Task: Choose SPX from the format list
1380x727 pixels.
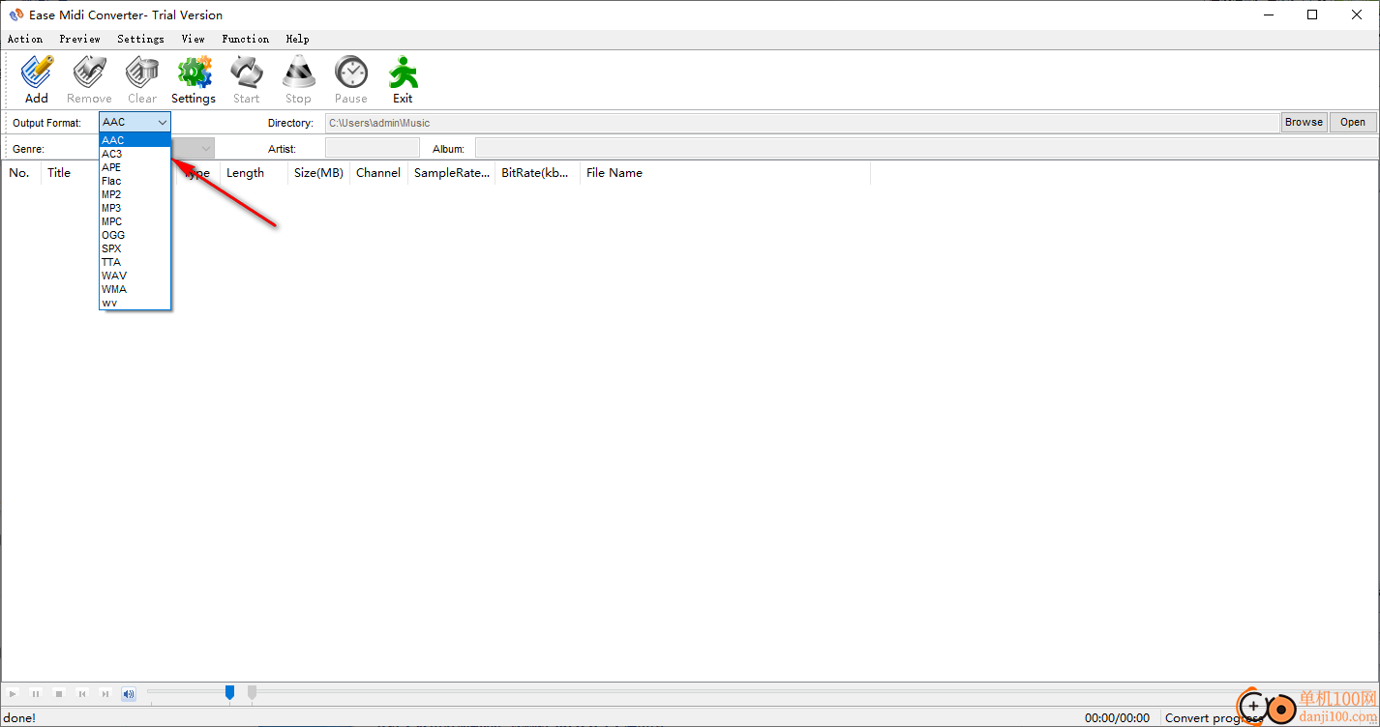Action: pyautogui.click(x=135, y=248)
